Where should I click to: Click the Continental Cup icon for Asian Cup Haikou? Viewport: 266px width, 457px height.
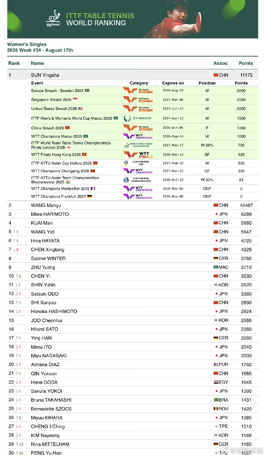(x=137, y=163)
